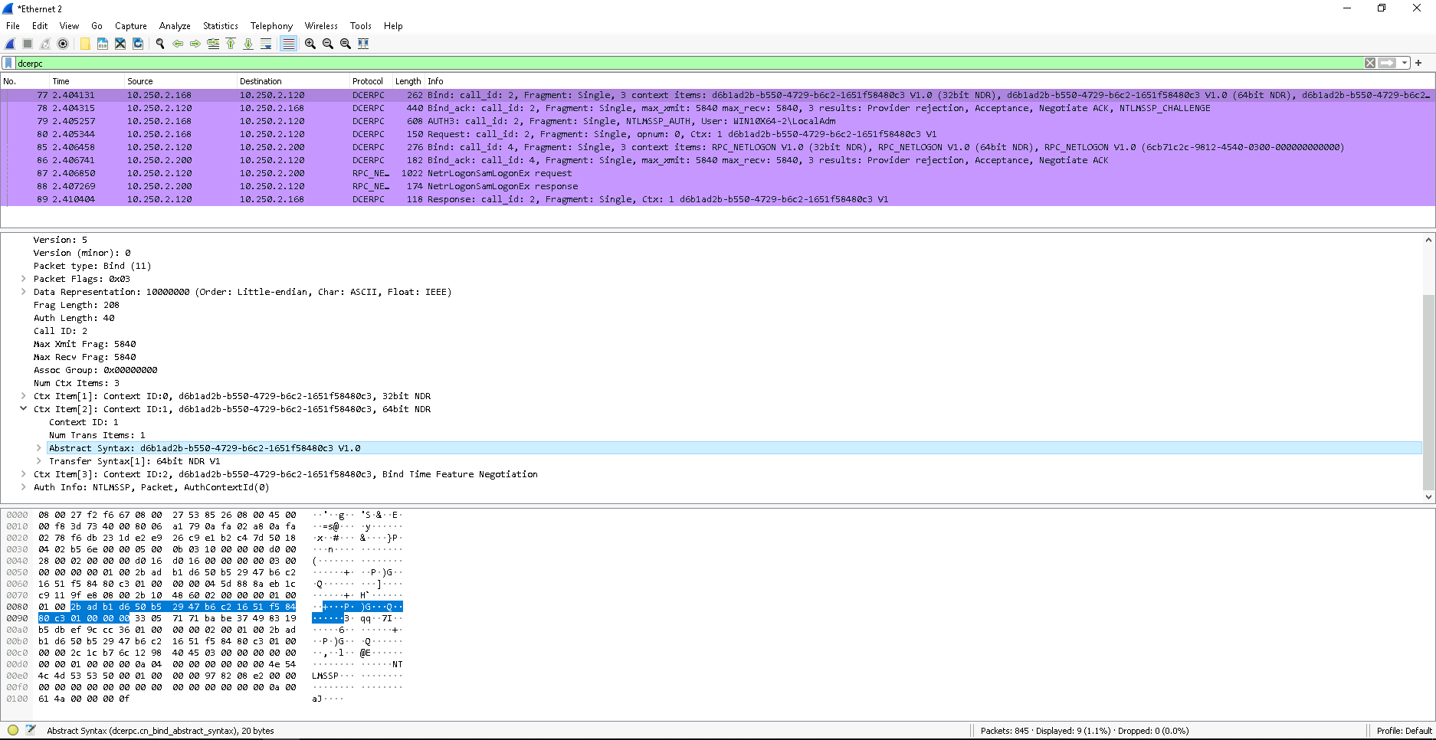This screenshot has width=1436, height=740.
Task: Open the find packet toolbar tool
Action: 160,44
